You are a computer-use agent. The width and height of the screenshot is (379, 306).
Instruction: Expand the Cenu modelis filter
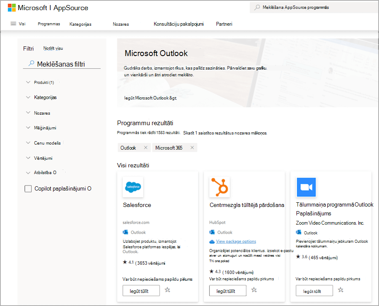pos(28,143)
